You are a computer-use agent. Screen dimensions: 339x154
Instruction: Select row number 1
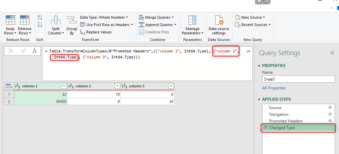coord(9,94)
